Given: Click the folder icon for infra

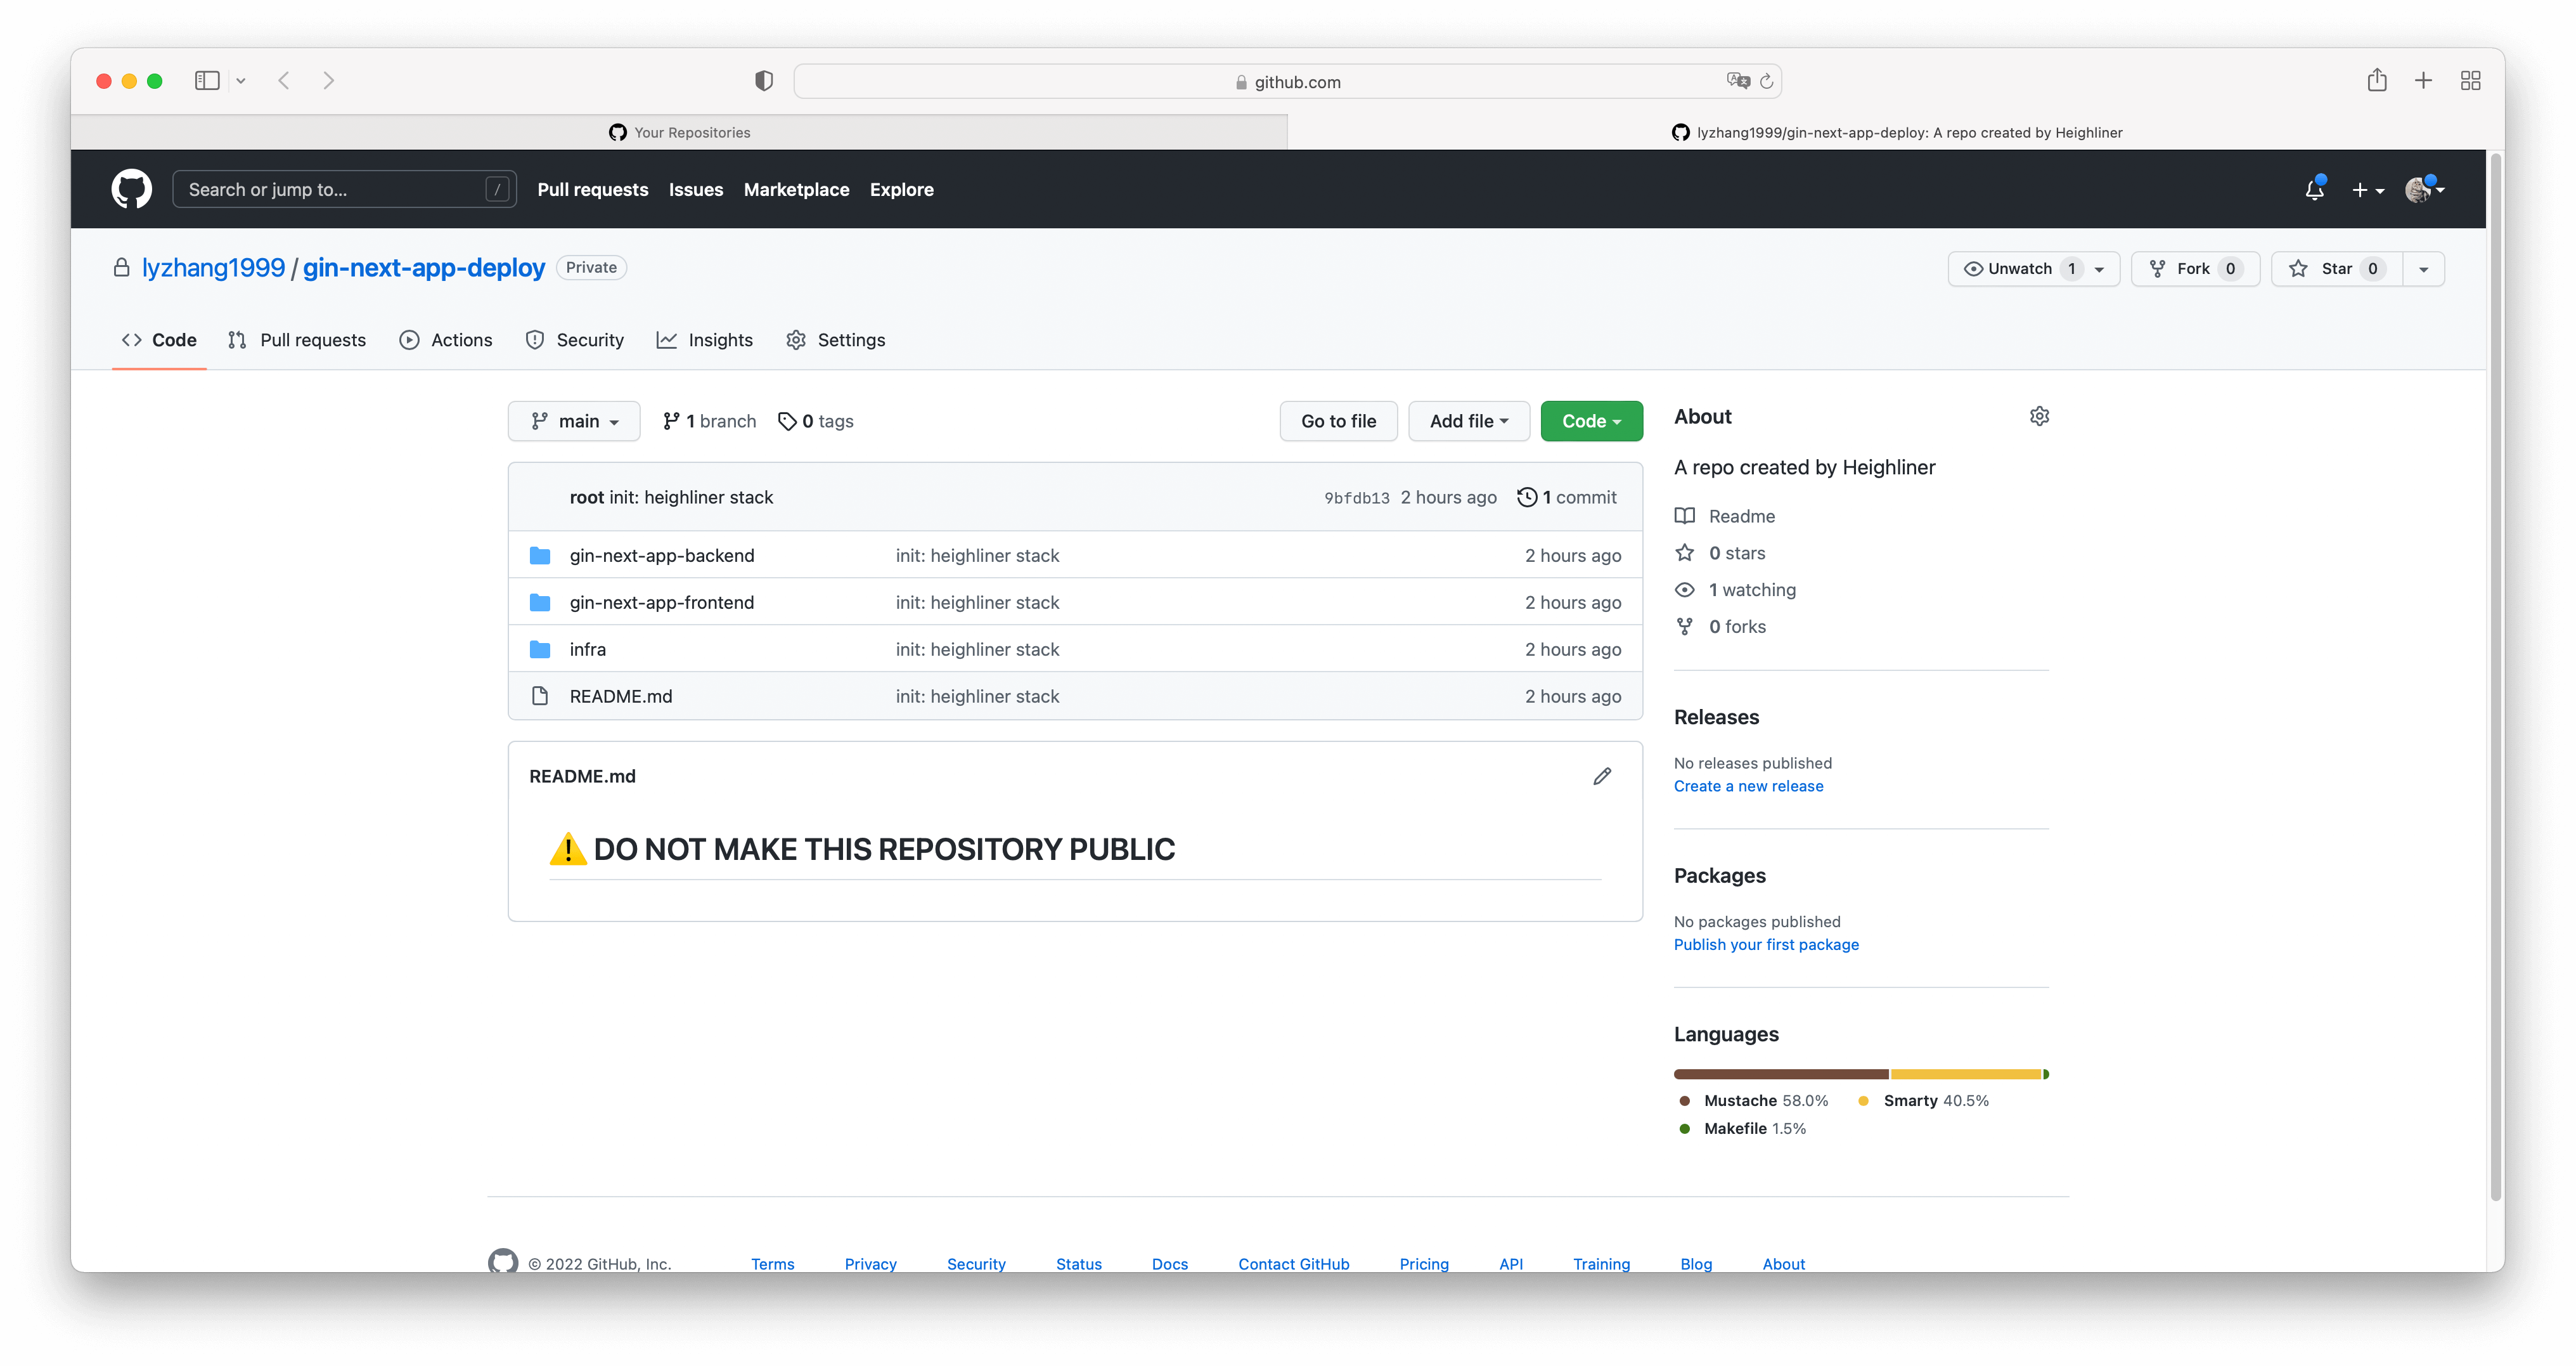Looking at the screenshot, I should tap(540, 649).
